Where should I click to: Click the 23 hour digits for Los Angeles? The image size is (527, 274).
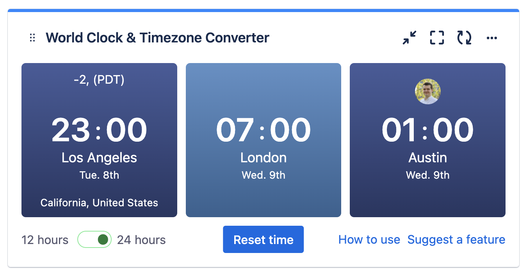point(71,130)
